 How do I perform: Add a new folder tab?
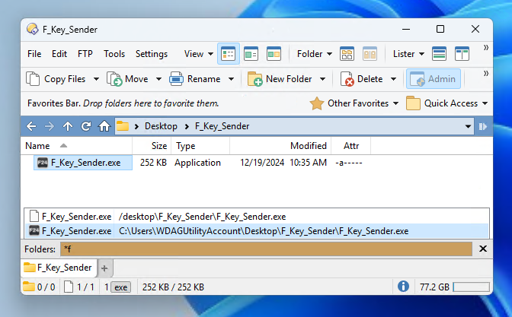coord(104,268)
